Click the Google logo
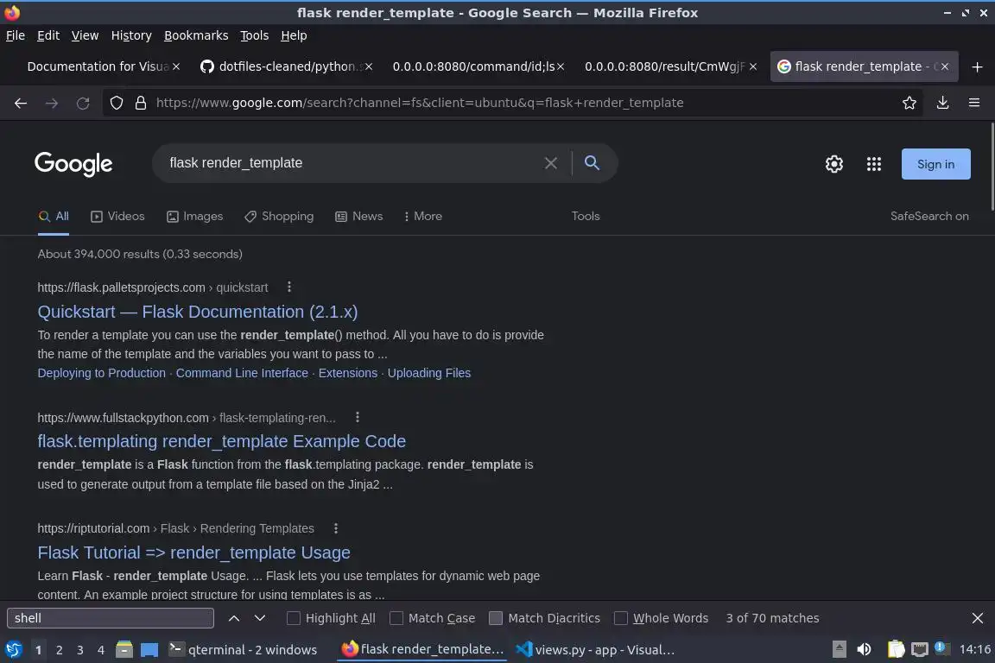Viewport: 995px width, 663px height. 73,164
